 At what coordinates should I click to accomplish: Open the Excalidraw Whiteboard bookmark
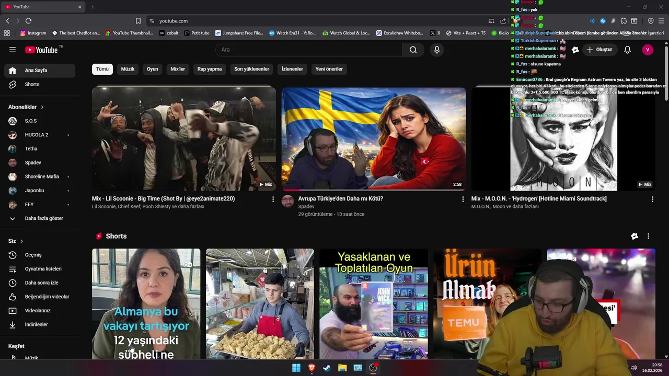tap(399, 33)
